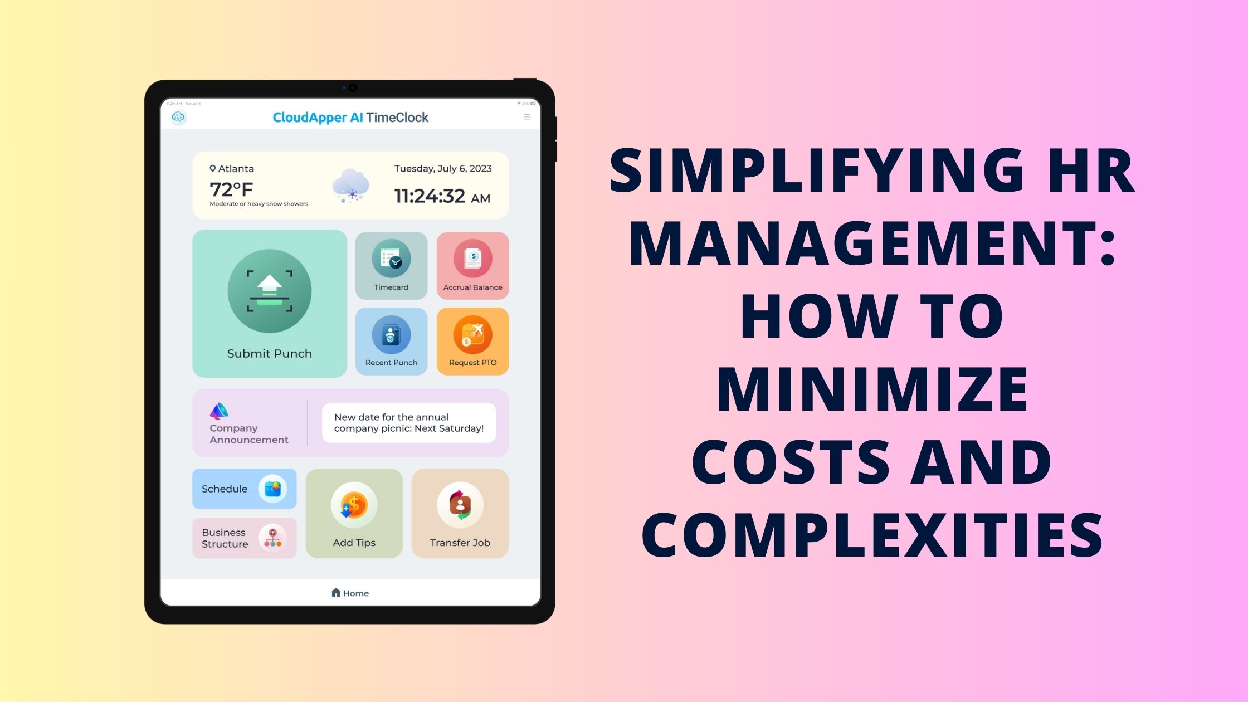1248x702 pixels.
Task: Read the company picnic announcement
Action: tap(409, 422)
